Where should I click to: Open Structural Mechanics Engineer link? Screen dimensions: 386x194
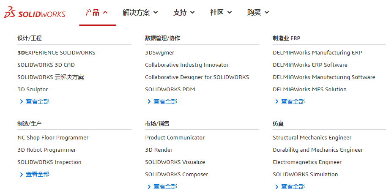[312, 138]
